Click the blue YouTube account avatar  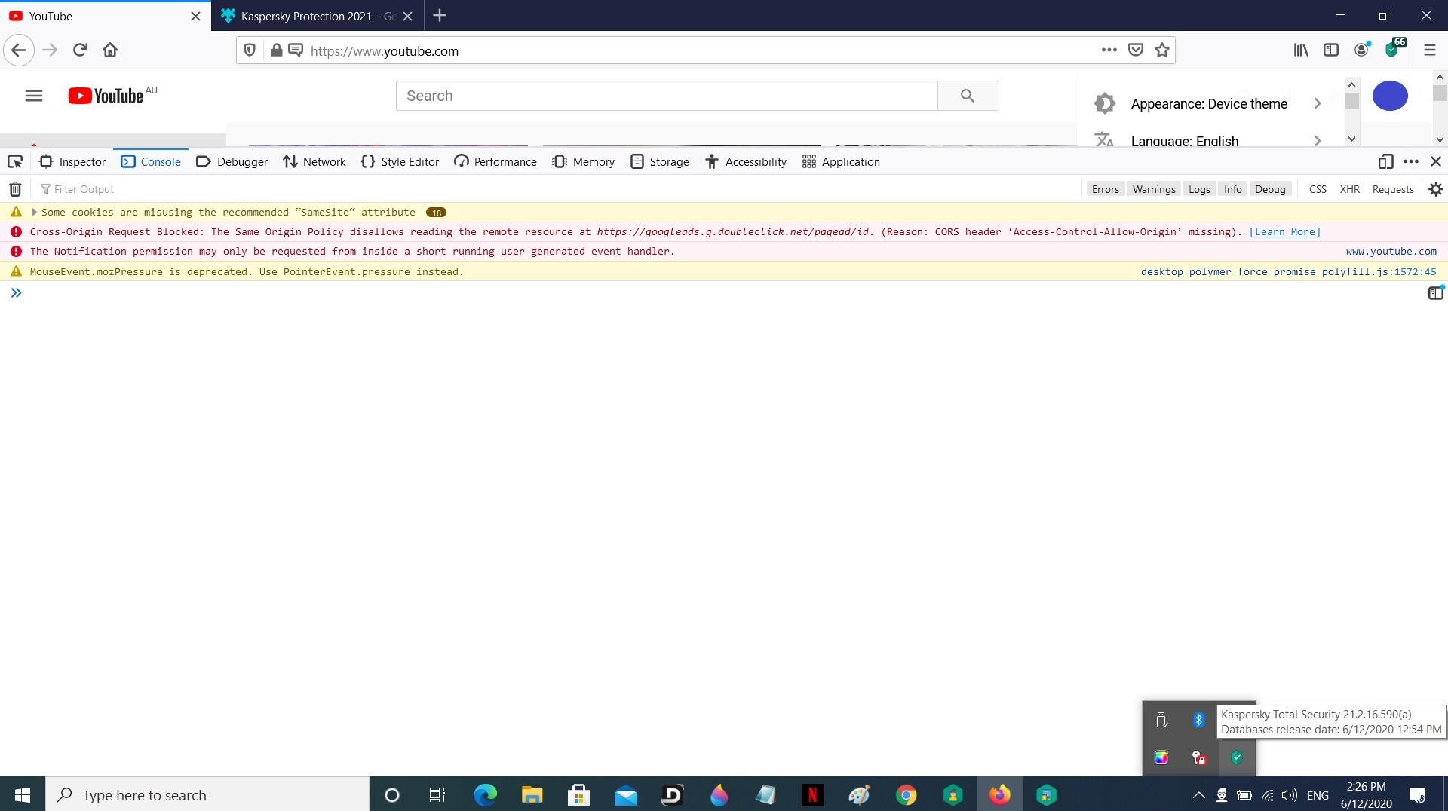pyautogui.click(x=1390, y=96)
